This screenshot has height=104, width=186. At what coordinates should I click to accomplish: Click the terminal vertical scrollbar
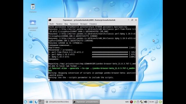(x=137, y=53)
